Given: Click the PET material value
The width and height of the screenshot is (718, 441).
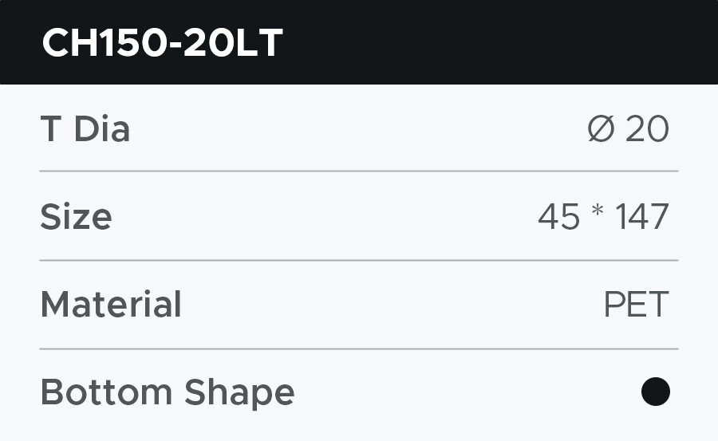Looking at the screenshot, I should (x=636, y=305).
